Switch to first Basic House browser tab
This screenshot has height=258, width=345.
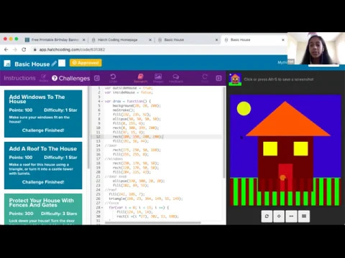click(x=174, y=39)
